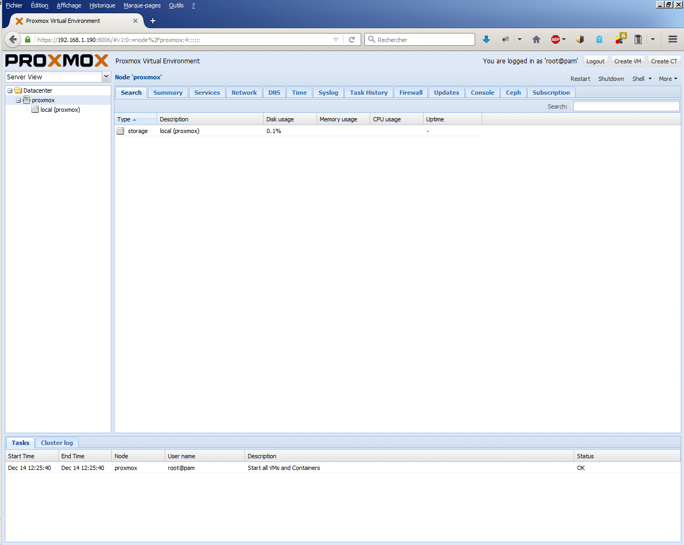Open the More dropdown menu
Image resolution: width=684 pixels, height=545 pixels.
tap(668, 79)
